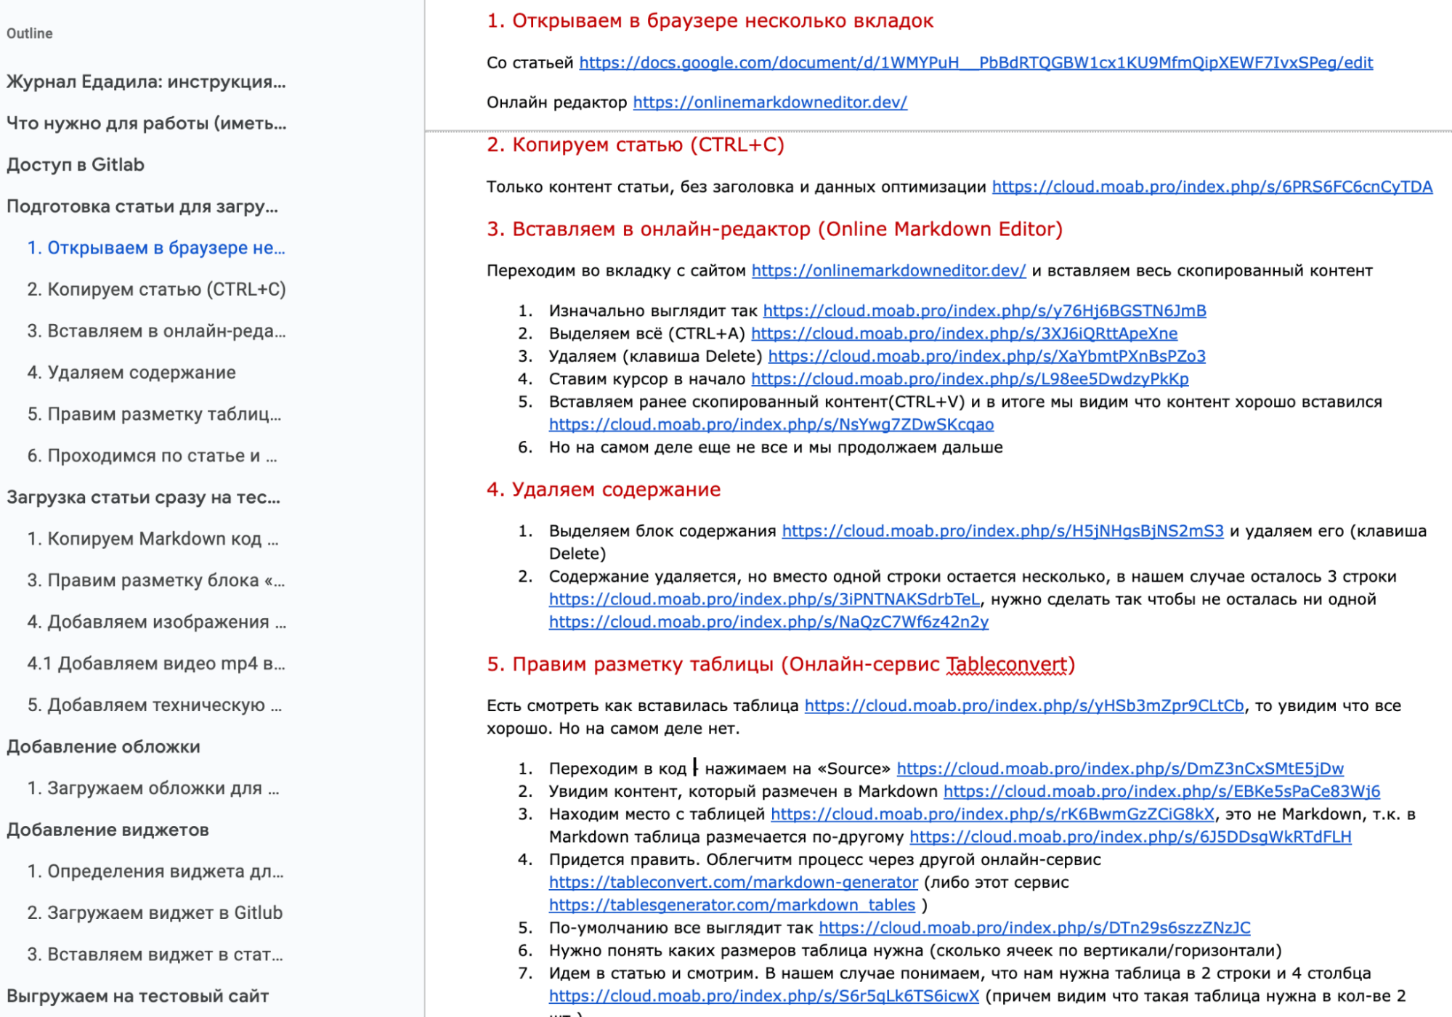Open the 6PRS6FC6cnCyTDA cloud link
The width and height of the screenshot is (1452, 1017).
(x=1212, y=187)
